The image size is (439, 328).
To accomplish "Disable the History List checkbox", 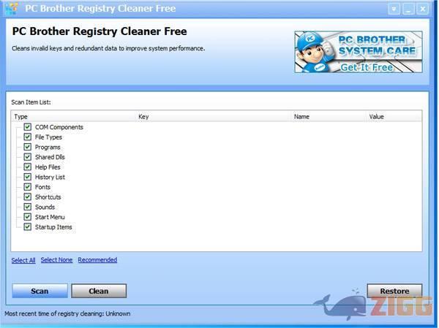I will [x=28, y=177].
